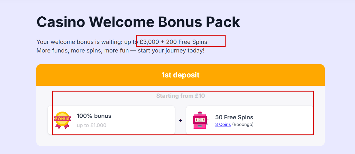The image size is (355, 154).
Task: Click the 'start your journey today!' phrase
Action: [171, 50]
